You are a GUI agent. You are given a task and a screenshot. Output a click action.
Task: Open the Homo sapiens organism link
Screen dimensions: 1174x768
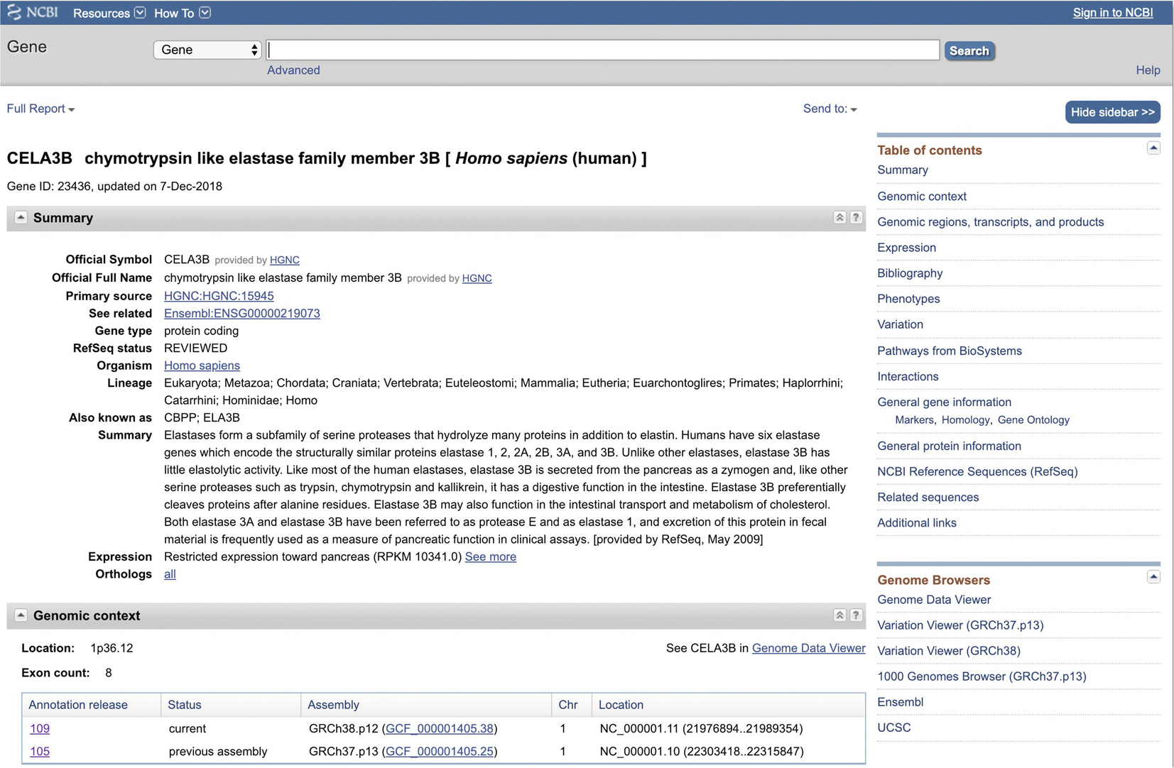202,366
